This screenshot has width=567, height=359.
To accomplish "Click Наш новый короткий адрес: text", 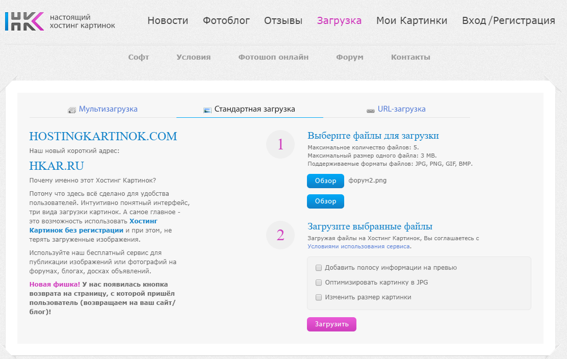I will (74, 151).
